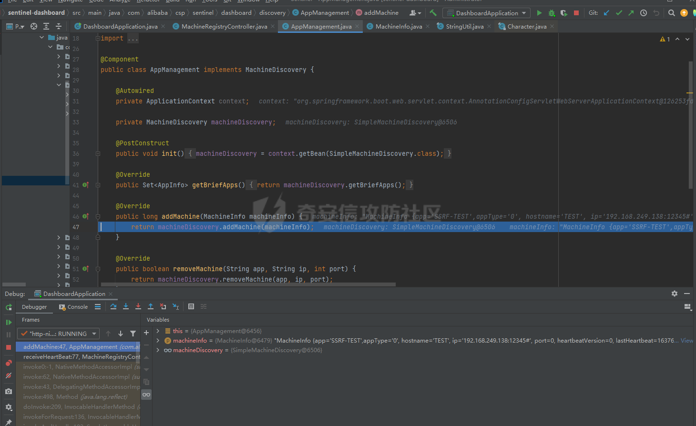Switch to Character.java tab

point(527,26)
